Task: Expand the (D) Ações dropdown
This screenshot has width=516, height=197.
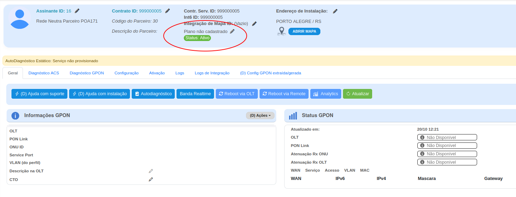Action: [260, 115]
